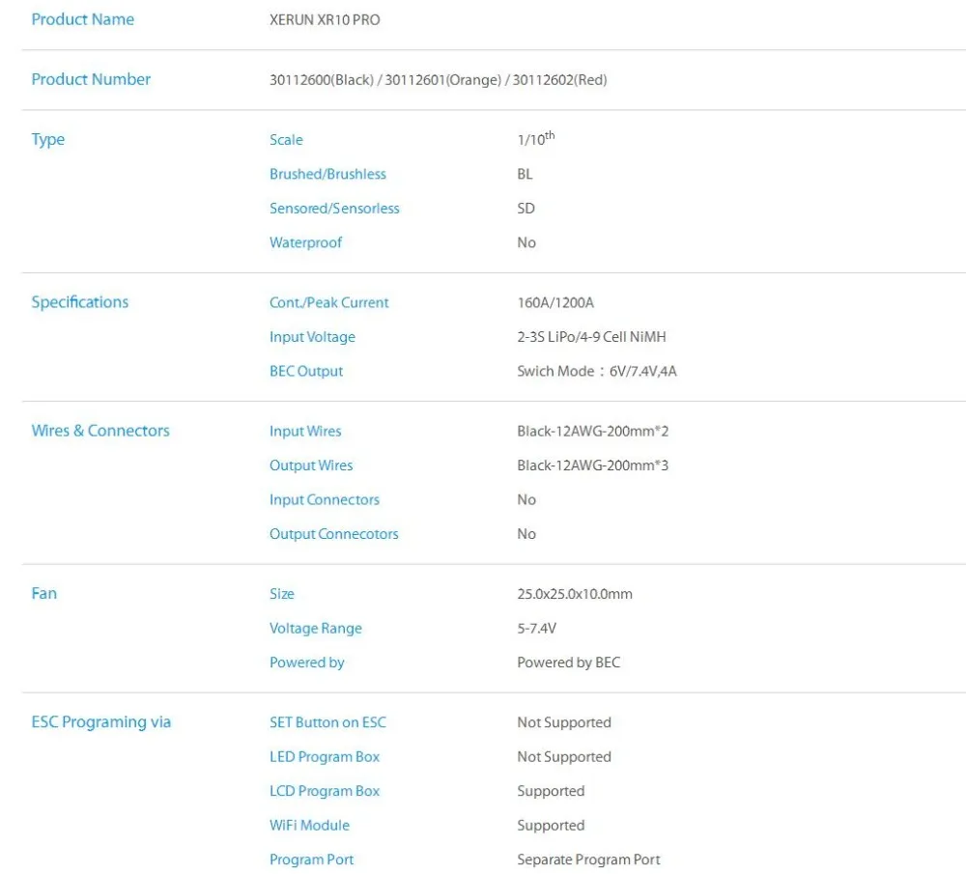Click the Sensored/Sensorless label
The height and width of the screenshot is (874, 966).
pyautogui.click(x=334, y=209)
